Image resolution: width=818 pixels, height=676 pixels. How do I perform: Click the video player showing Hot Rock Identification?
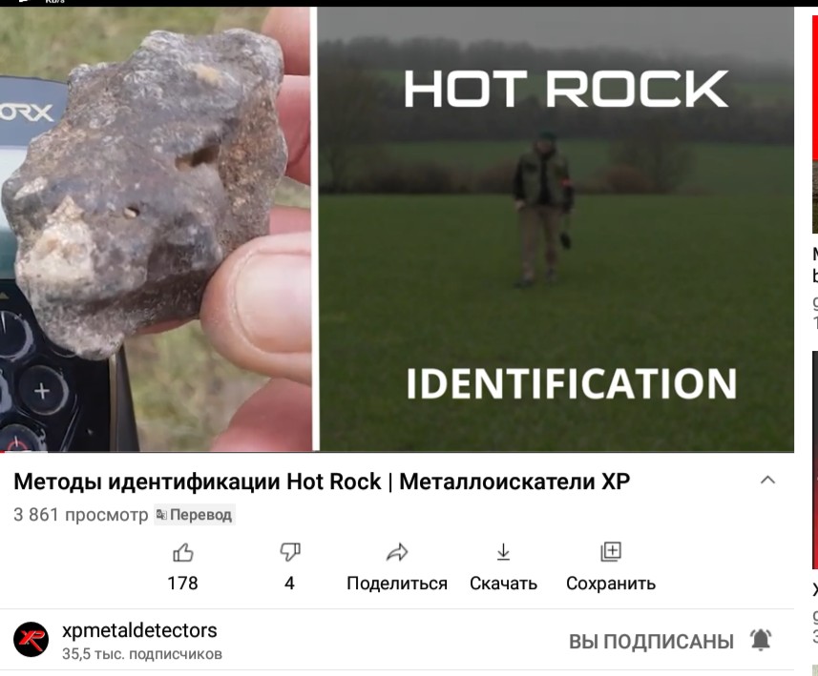pos(397,230)
